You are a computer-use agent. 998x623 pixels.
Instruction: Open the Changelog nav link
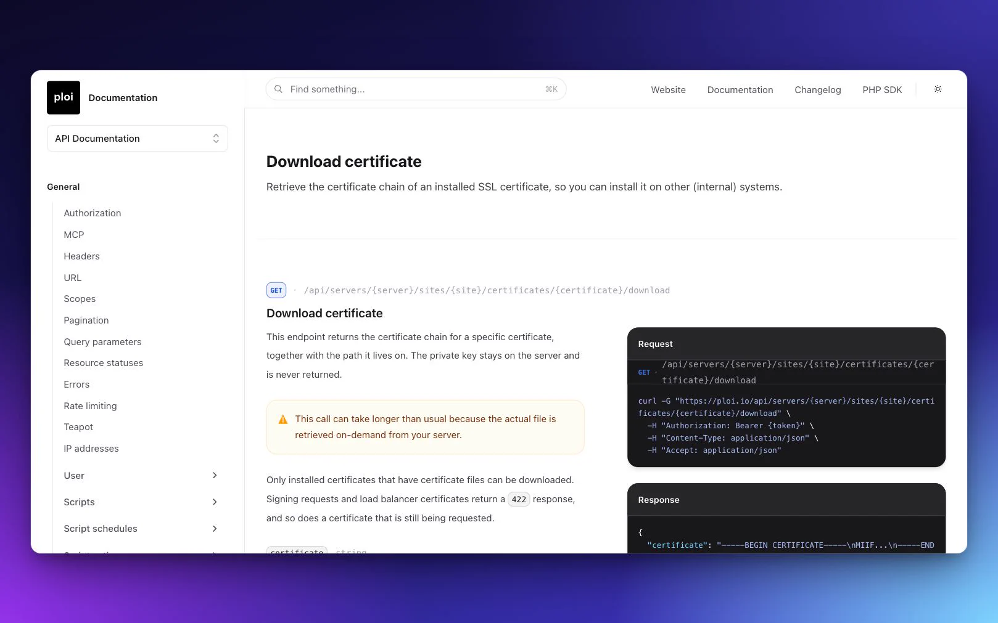817,90
